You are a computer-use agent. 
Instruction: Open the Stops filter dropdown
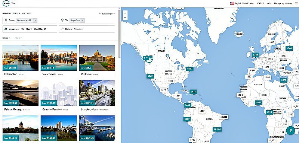6,38
